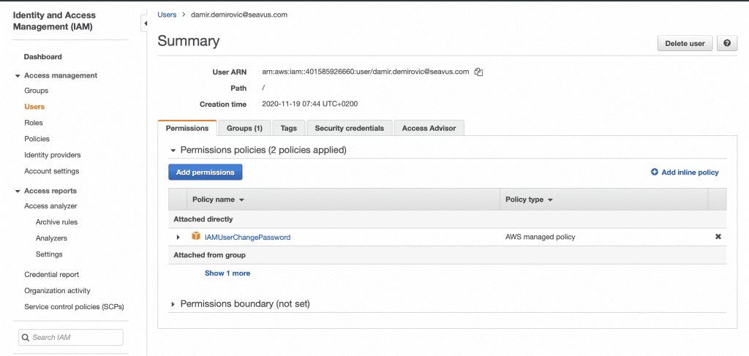Open Groups in the sidebar
The width and height of the screenshot is (749, 356).
tap(37, 91)
